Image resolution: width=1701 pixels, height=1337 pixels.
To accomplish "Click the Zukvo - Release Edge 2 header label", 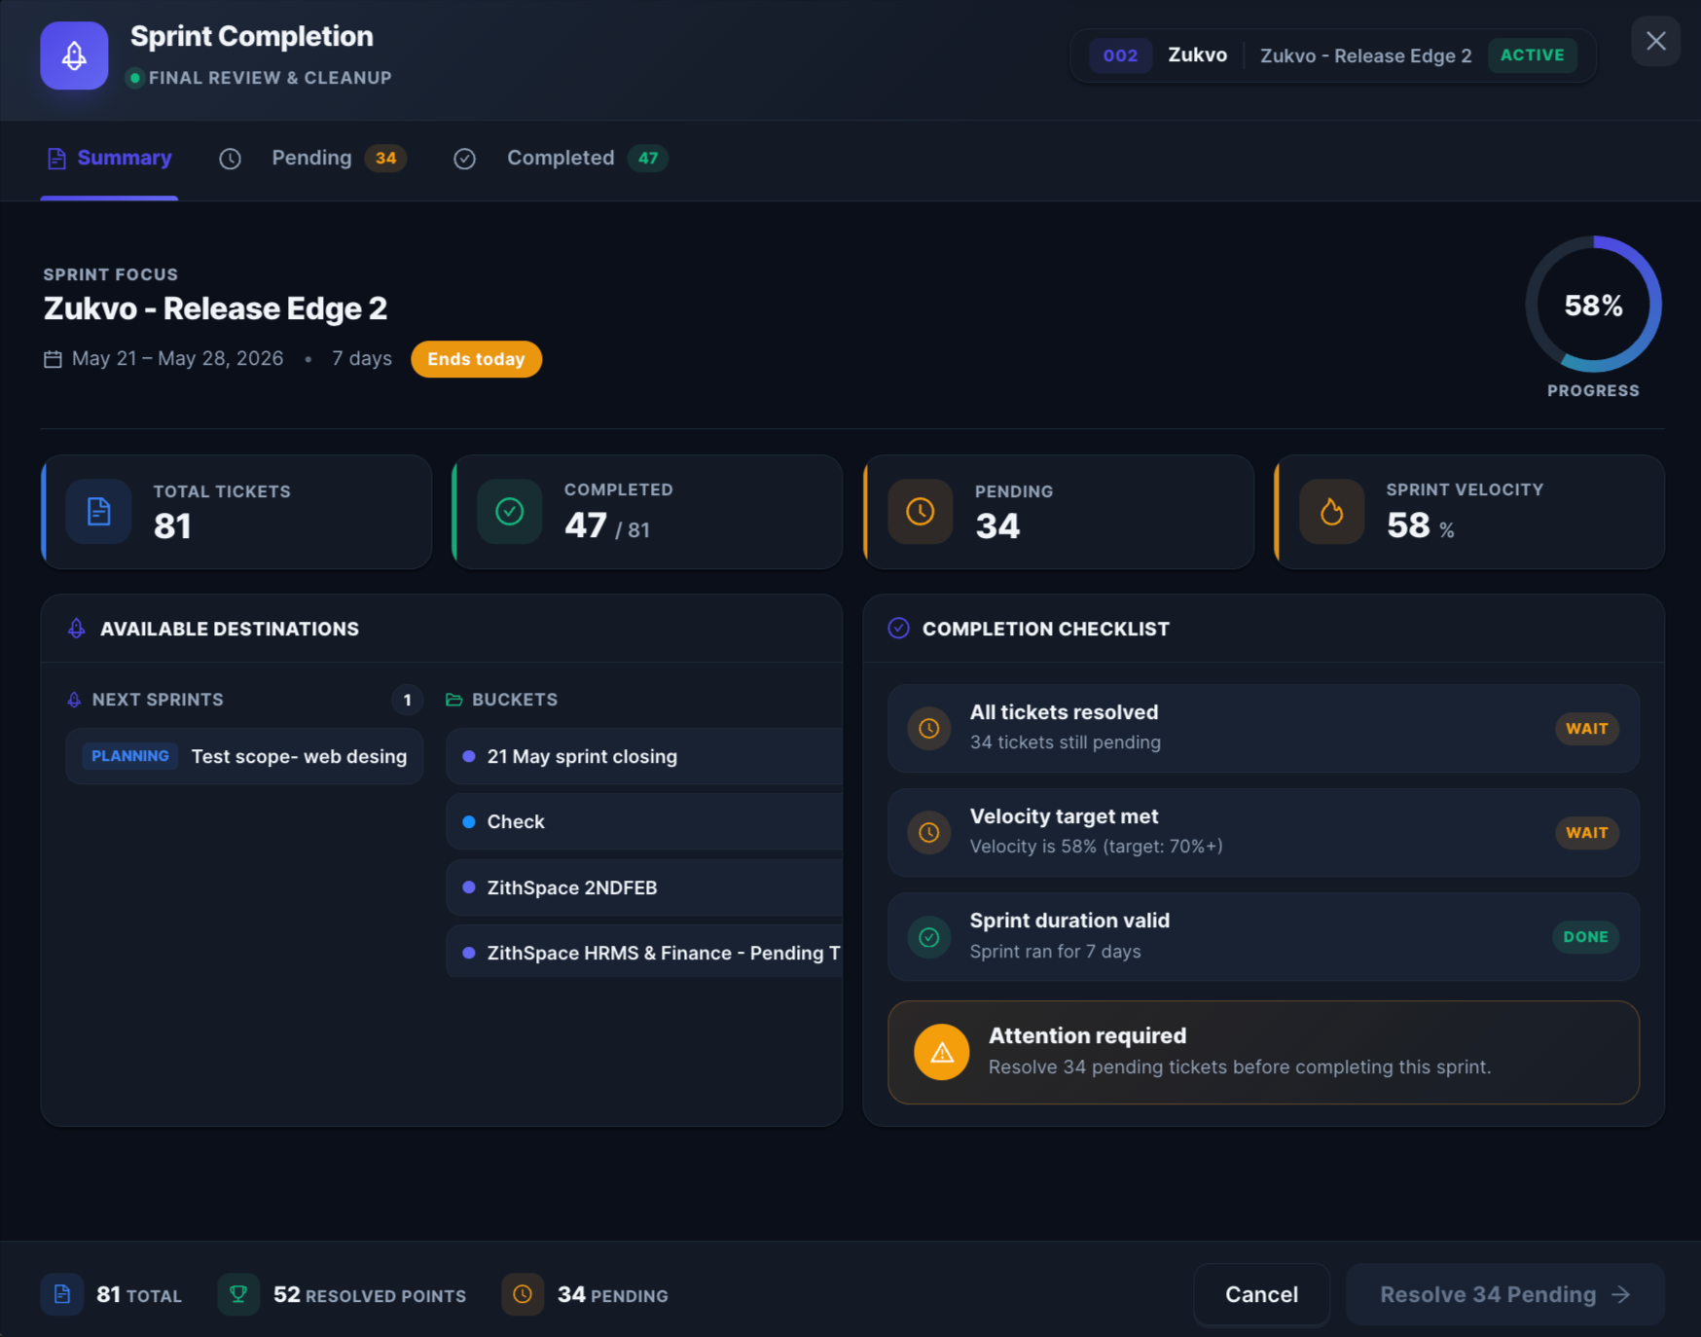I will pyautogui.click(x=1365, y=56).
